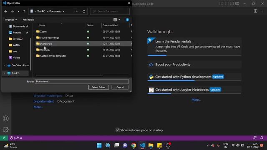The image size is (267, 150).
Task: Click the Folder name input field
Action: [x=82, y=82]
